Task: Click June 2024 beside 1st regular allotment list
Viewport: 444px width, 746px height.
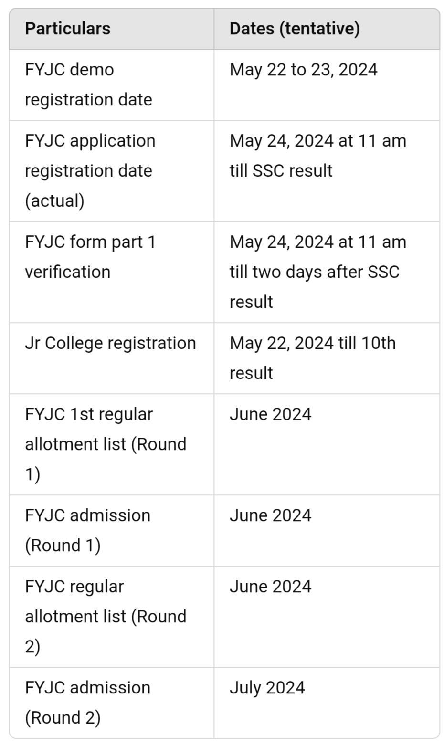Action: 270,414
